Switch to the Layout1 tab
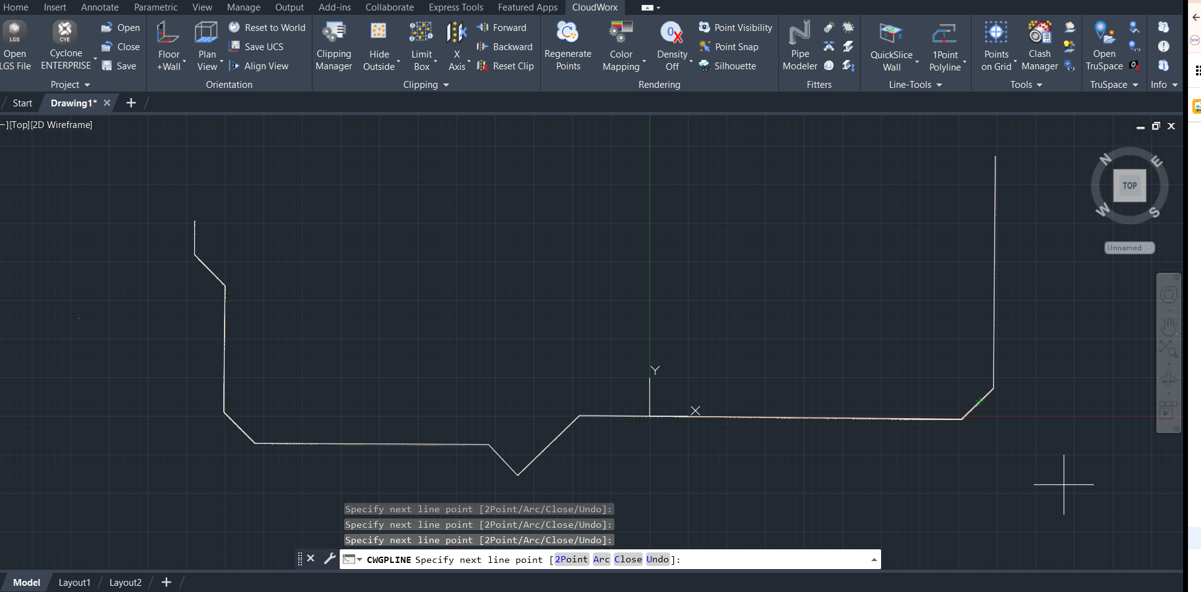The height and width of the screenshot is (592, 1201). pyautogui.click(x=74, y=583)
